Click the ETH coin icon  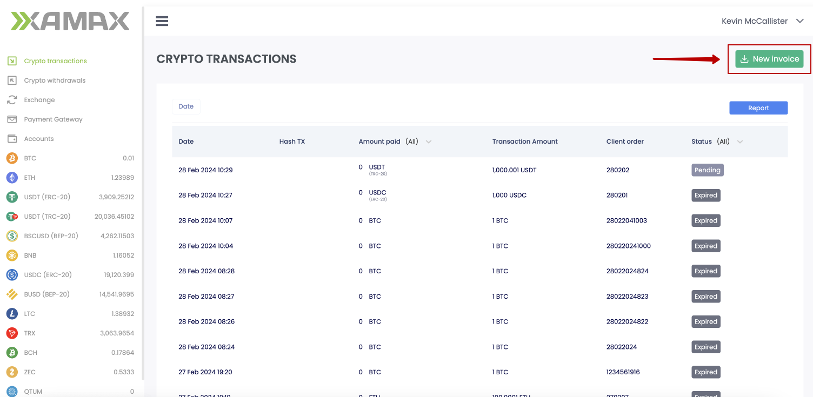pyautogui.click(x=12, y=178)
